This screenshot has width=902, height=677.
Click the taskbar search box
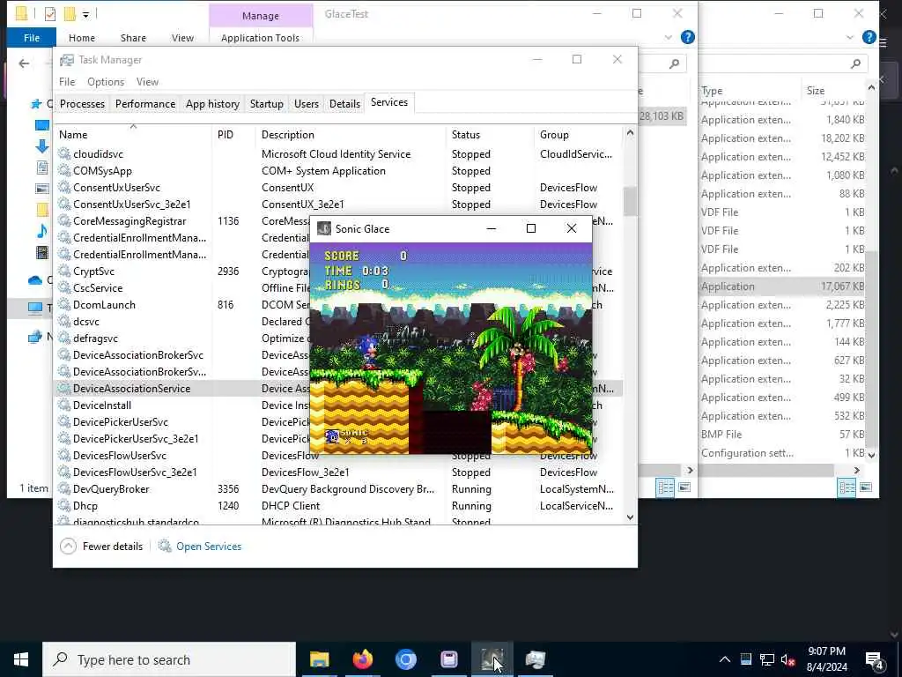[169, 659]
